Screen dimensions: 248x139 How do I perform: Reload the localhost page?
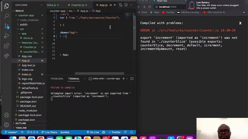[x=150, y=7]
